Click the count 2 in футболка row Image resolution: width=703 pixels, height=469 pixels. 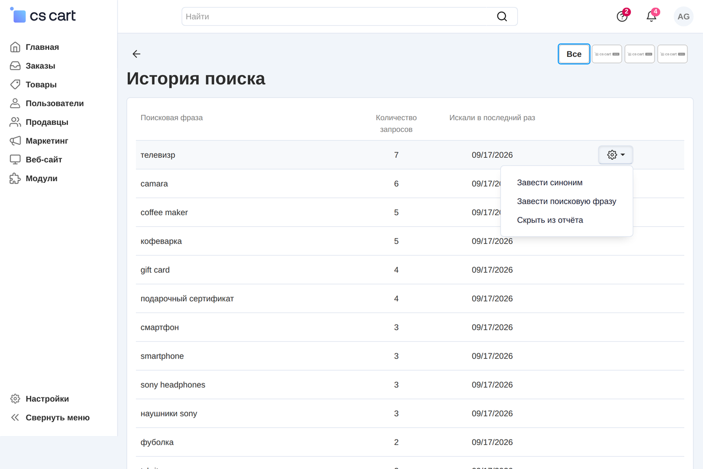click(x=396, y=442)
